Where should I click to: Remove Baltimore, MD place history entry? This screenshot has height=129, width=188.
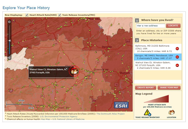tap(177, 49)
